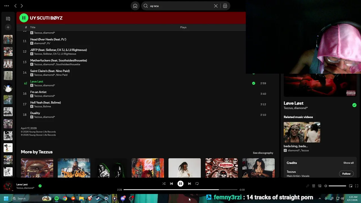Click 'See discography' link
The height and width of the screenshot is (203, 361).
[263, 153]
